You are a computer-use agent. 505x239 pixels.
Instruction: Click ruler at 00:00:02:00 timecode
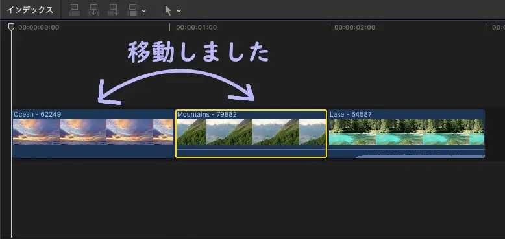(354, 28)
